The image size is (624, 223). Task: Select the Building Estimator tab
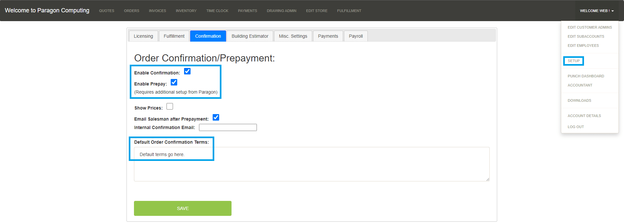point(250,36)
